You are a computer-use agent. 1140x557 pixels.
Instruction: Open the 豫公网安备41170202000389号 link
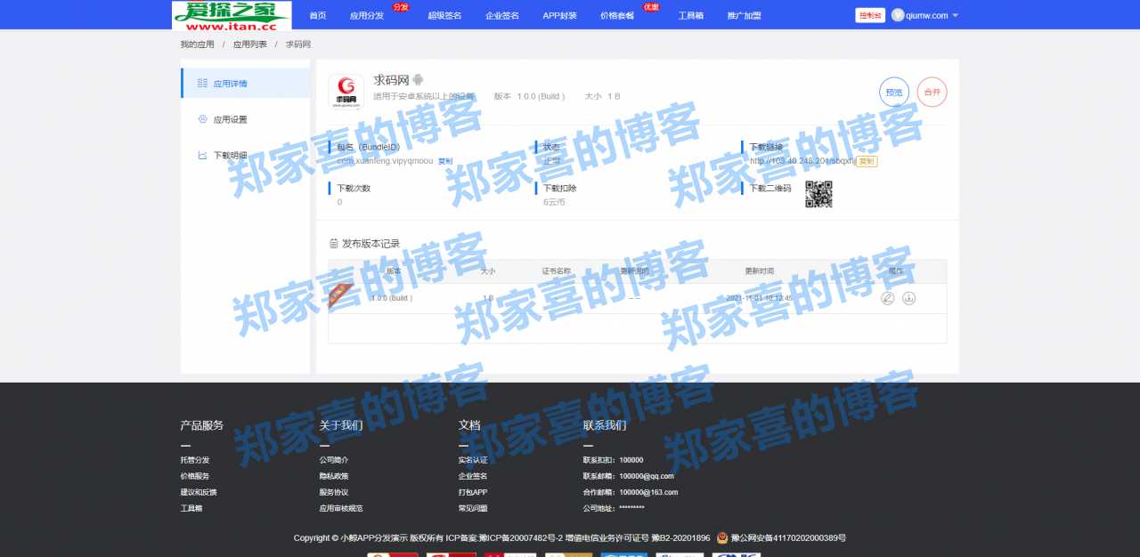click(x=788, y=538)
